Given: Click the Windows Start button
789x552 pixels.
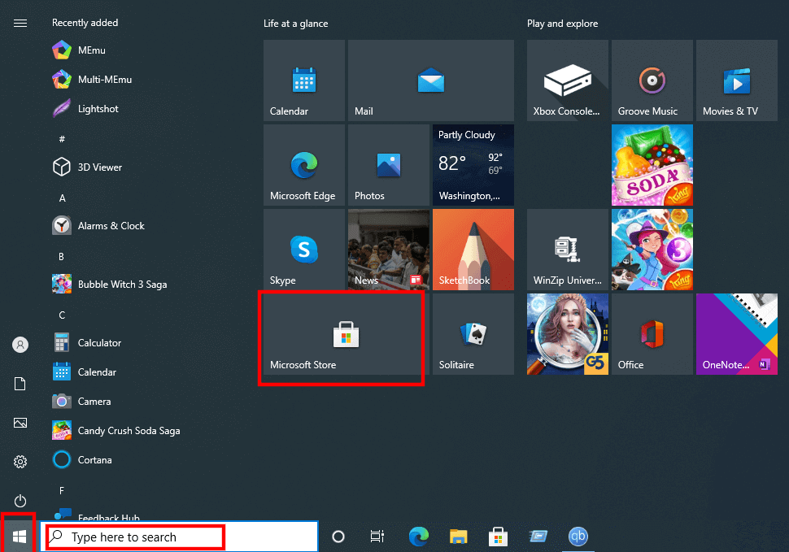Looking at the screenshot, I should (x=20, y=537).
